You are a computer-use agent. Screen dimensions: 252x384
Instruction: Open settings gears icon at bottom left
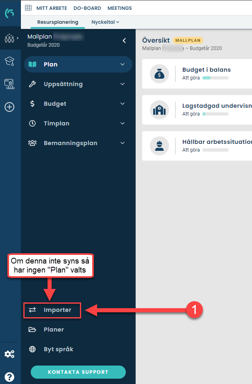tap(9, 354)
